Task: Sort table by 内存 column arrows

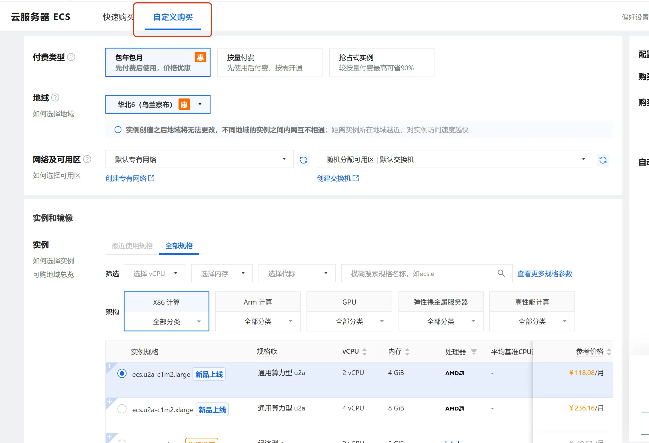Action: (x=407, y=352)
